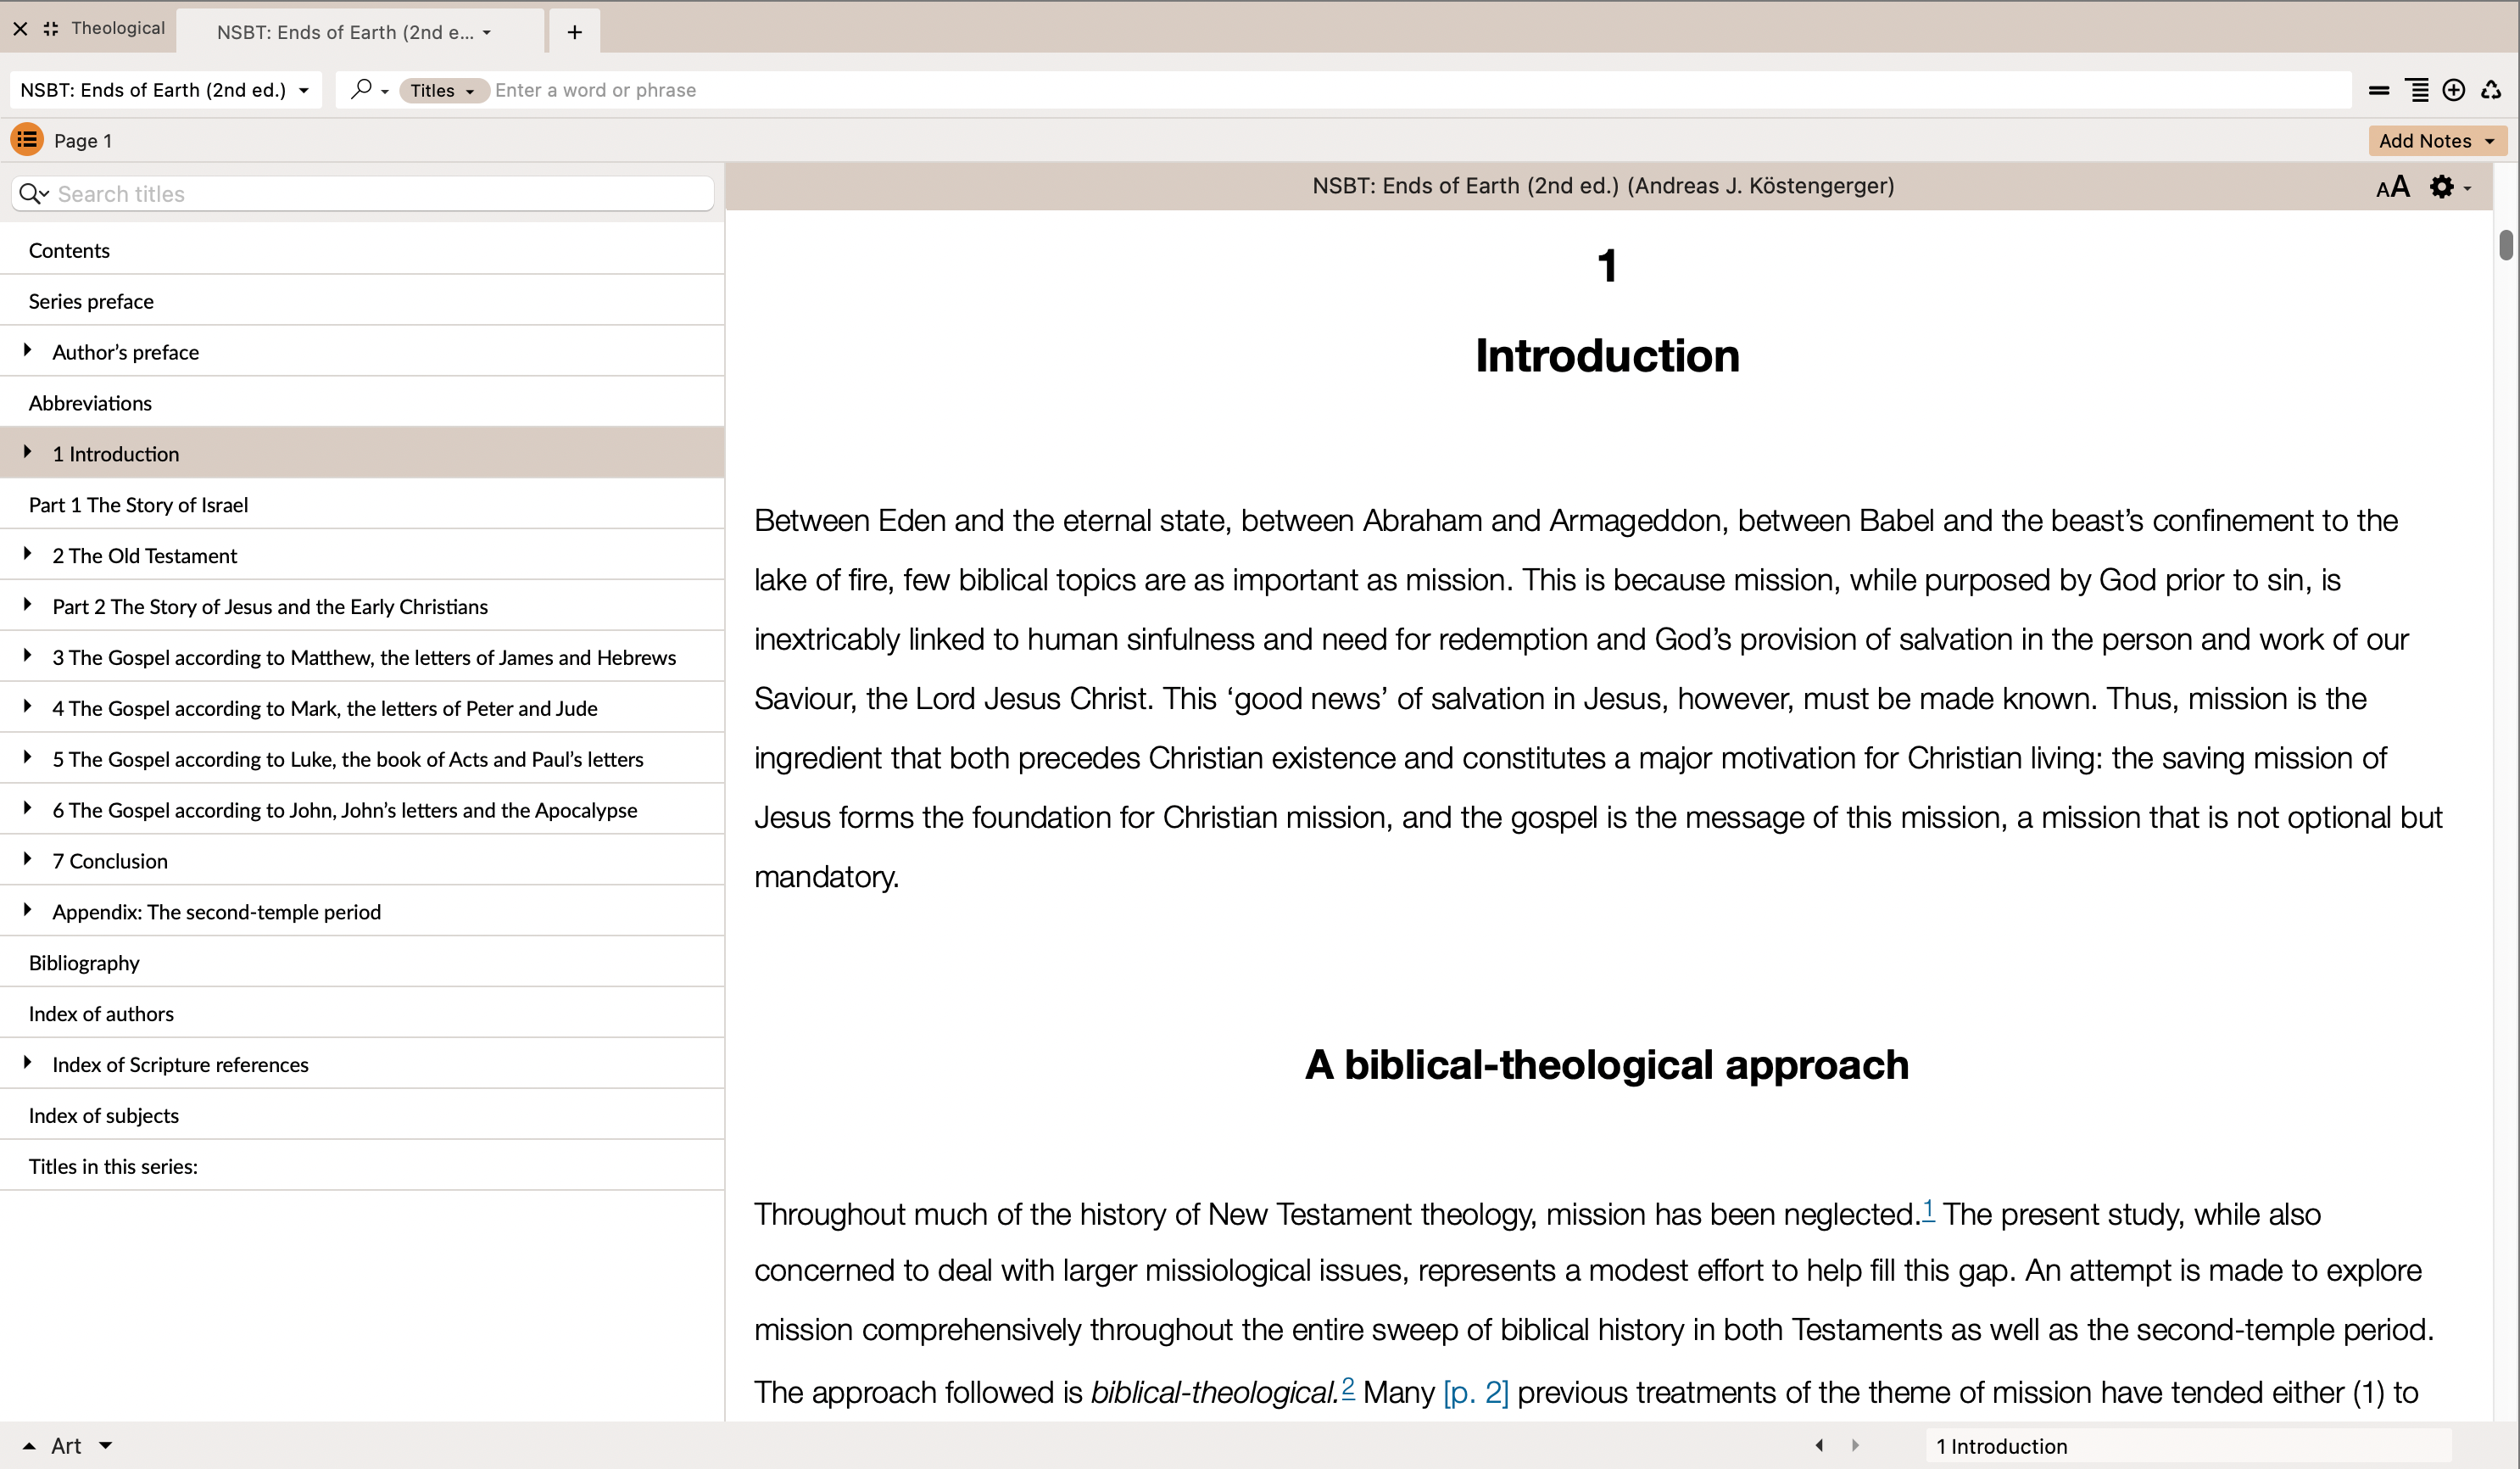The height and width of the screenshot is (1469, 2520).
Task: Open Contents in the table of contents
Action: 362,250
